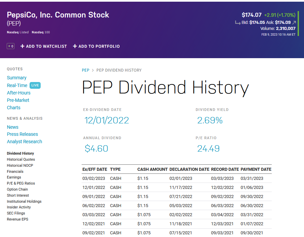The image size is (304, 237).
Task: Click the bent arrow icon before Bid
Action: (237, 23)
